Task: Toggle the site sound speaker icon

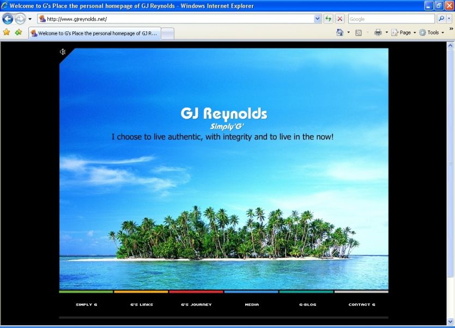Action: pos(63,52)
